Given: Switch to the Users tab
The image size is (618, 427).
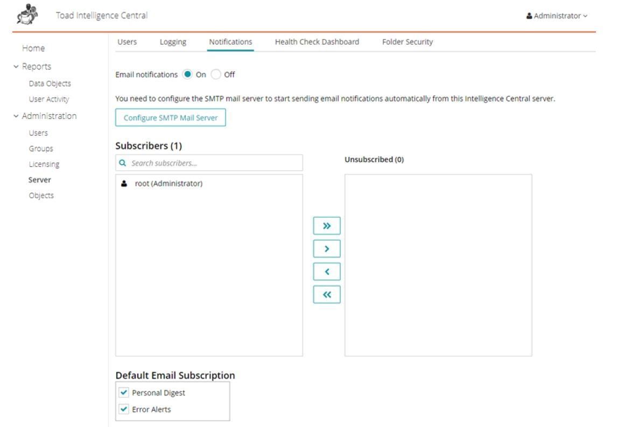Looking at the screenshot, I should pyautogui.click(x=127, y=42).
